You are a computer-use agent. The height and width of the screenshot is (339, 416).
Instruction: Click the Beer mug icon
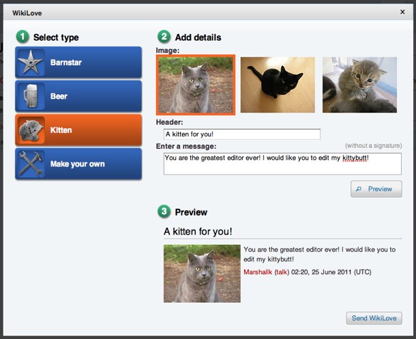coord(31,96)
